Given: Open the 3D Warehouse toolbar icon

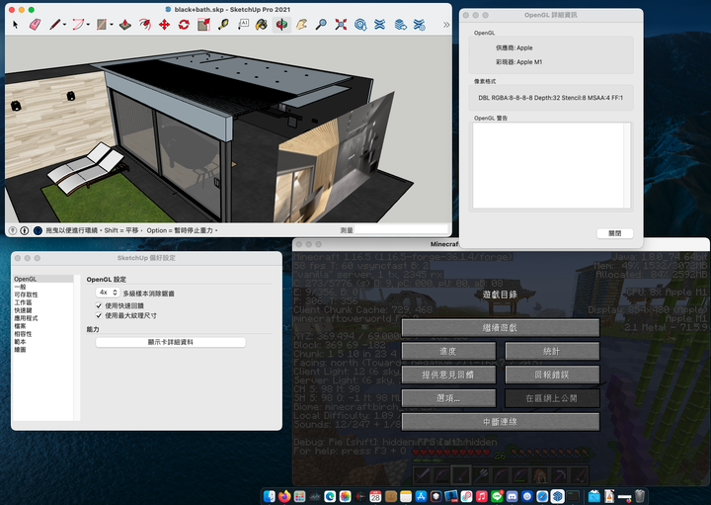Looking at the screenshot, I should click(360, 25).
